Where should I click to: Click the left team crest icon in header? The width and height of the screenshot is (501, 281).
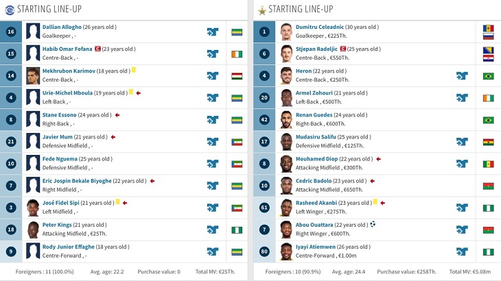[x=10, y=10]
